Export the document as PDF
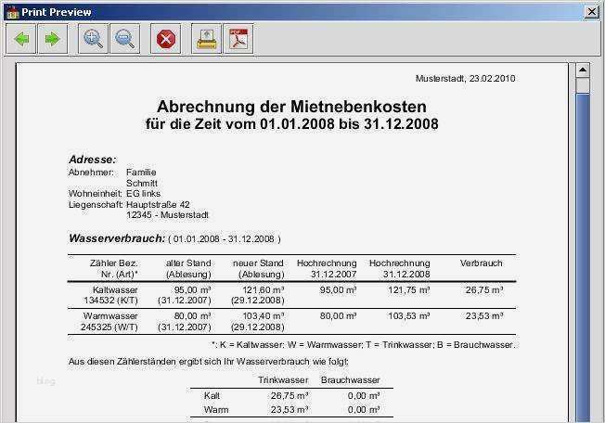The height and width of the screenshot is (423, 605). tap(238, 39)
